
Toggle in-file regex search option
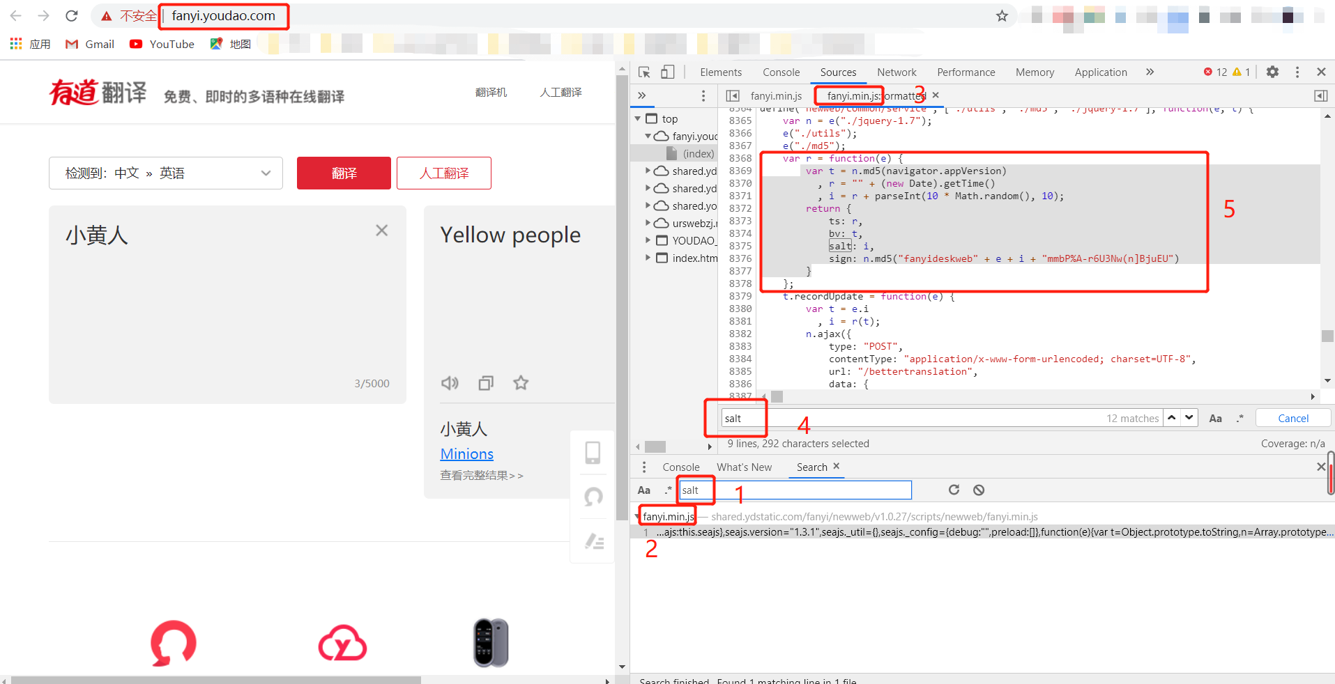click(1239, 418)
